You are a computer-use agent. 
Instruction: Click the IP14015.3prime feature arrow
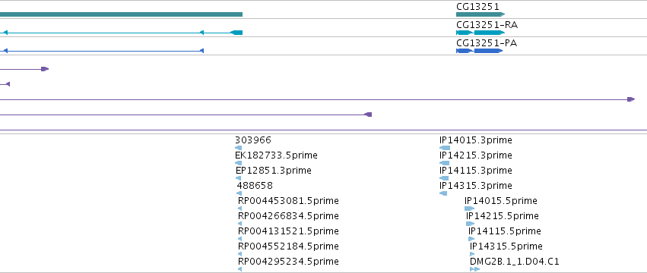pos(445,148)
